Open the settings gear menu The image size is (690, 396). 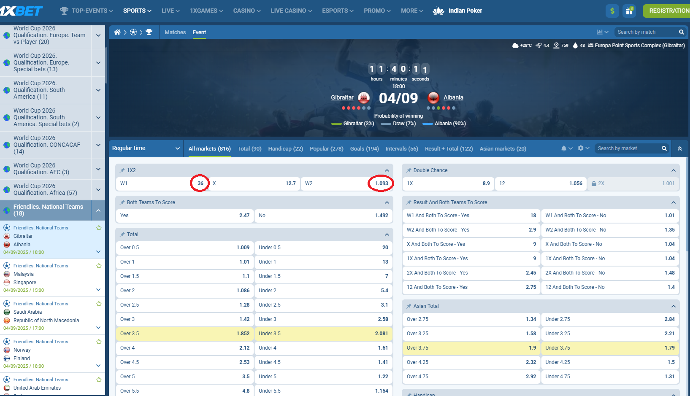(583, 148)
